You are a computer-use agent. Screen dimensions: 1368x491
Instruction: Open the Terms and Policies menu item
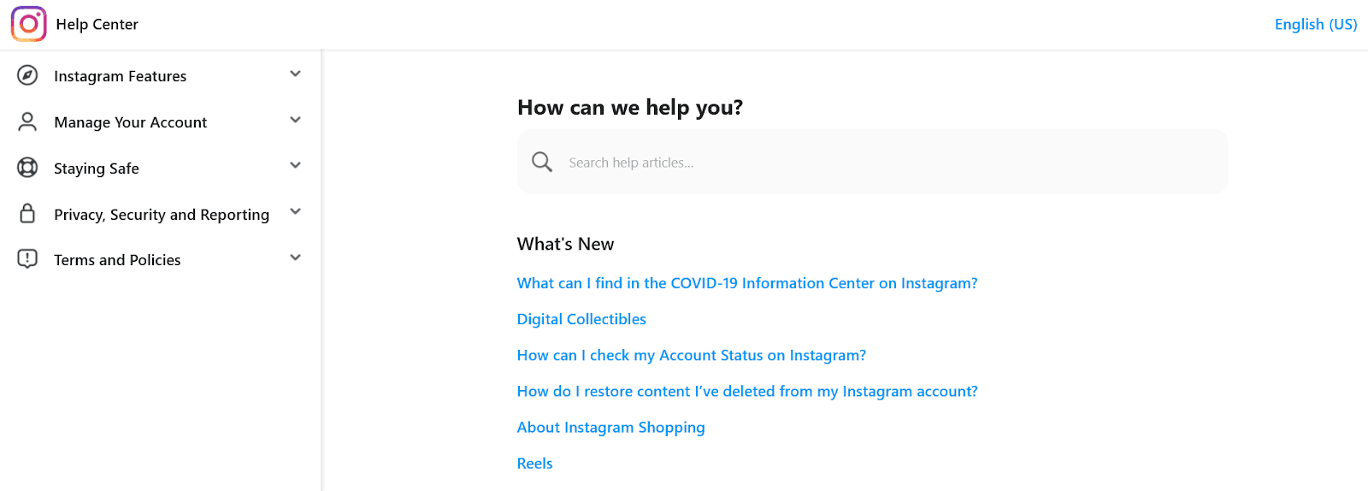coord(117,260)
